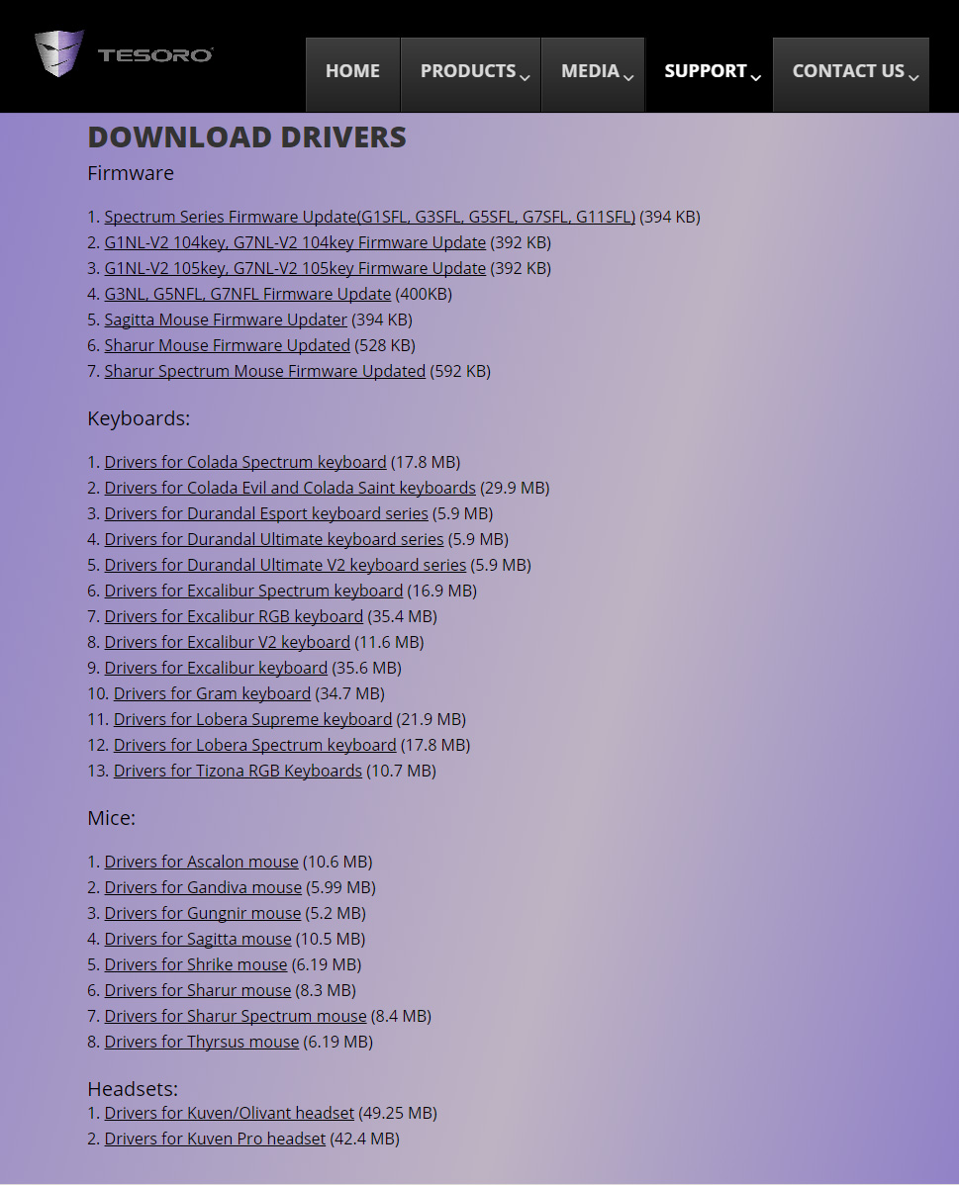The width and height of the screenshot is (959, 1185).
Task: Open Drivers for Durandal Ultimate keyboard series
Action: point(274,539)
